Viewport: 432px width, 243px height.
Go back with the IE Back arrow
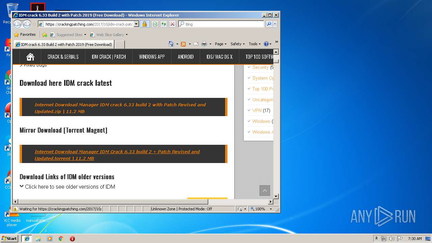18,24
